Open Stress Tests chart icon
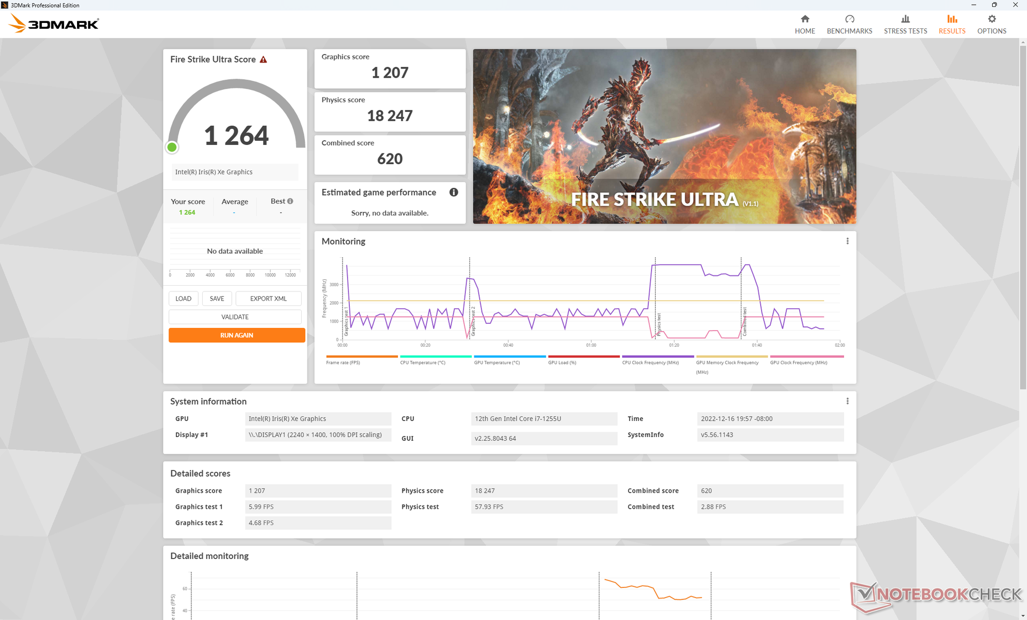Screen dimensions: 1027x620 pyautogui.click(x=905, y=19)
